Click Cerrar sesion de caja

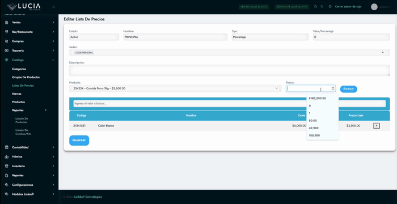pyautogui.click(x=348, y=7)
